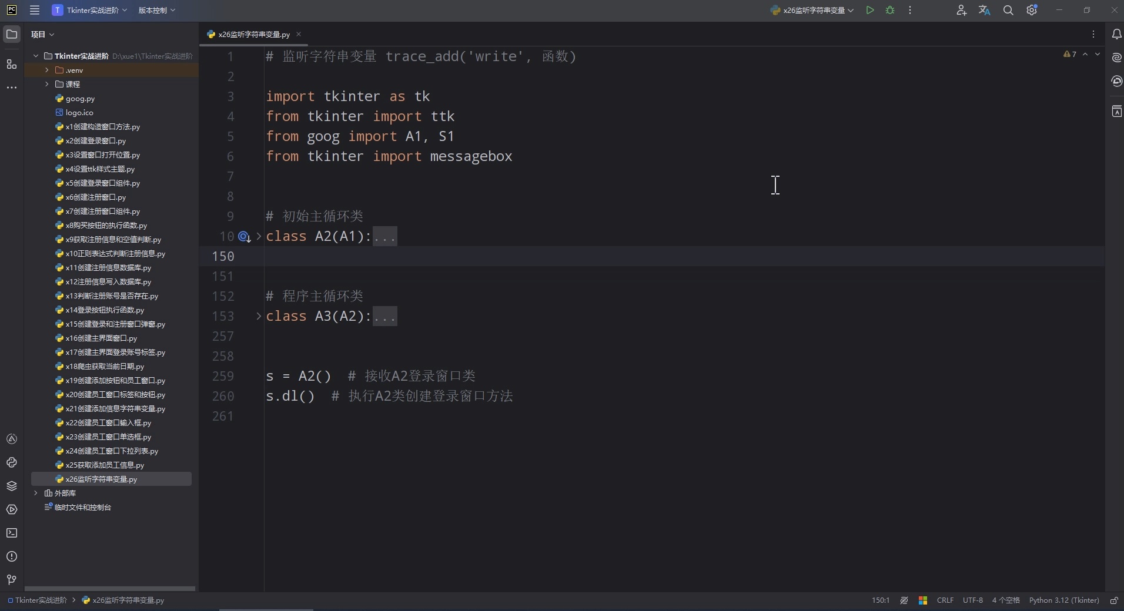The height and width of the screenshot is (611, 1124).
Task: Open Code With Me collaboration
Action: 962,10
